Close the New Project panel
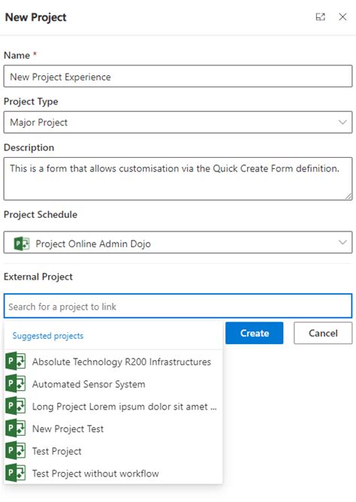This screenshot has height=502, width=356. (342, 17)
